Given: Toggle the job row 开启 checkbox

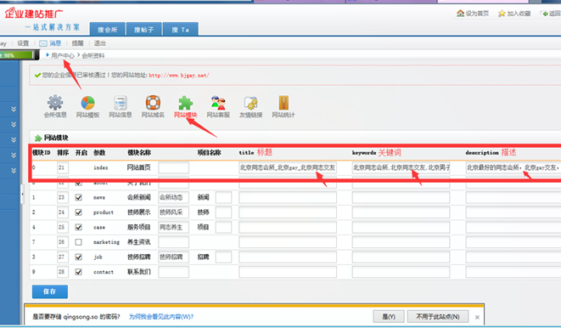Looking at the screenshot, I should coord(78,257).
